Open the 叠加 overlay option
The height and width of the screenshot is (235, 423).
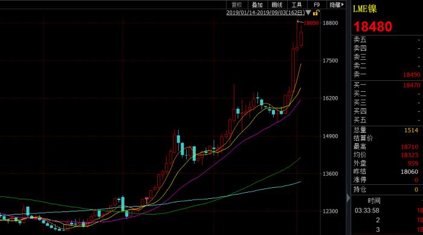click(257, 5)
